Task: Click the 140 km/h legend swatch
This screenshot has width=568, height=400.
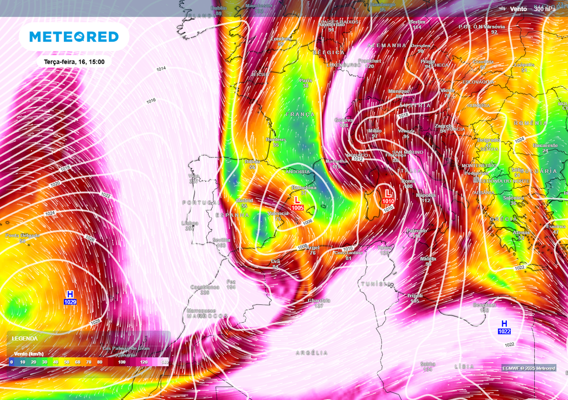Action: coord(164,362)
